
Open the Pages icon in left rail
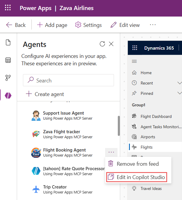[x=8, y=43]
